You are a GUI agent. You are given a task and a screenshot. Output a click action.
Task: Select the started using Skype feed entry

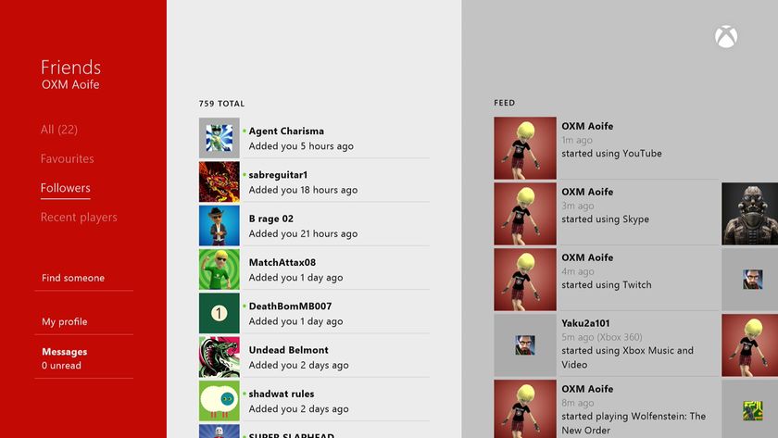click(x=607, y=214)
